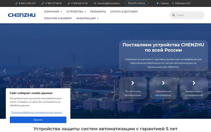The width and height of the screenshot is (211, 132).
Task: Go to next slide with right arrow
Action: pyautogui.click(x=111, y=71)
